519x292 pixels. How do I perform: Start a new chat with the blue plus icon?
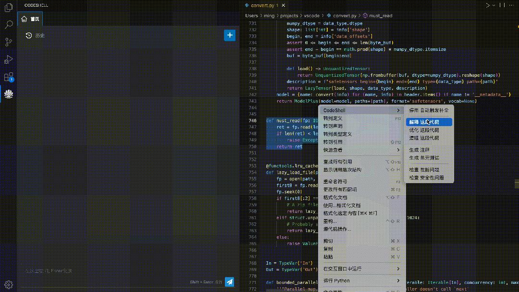(x=230, y=35)
